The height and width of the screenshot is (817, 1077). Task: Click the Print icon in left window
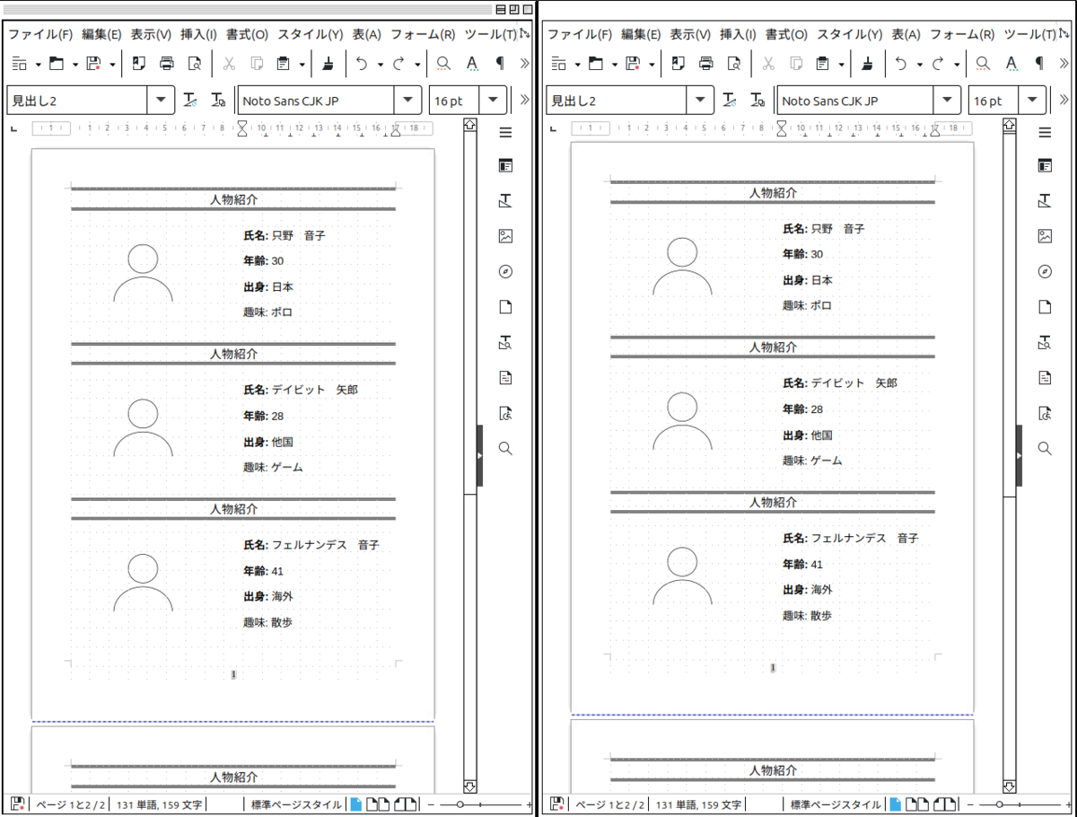point(167,64)
